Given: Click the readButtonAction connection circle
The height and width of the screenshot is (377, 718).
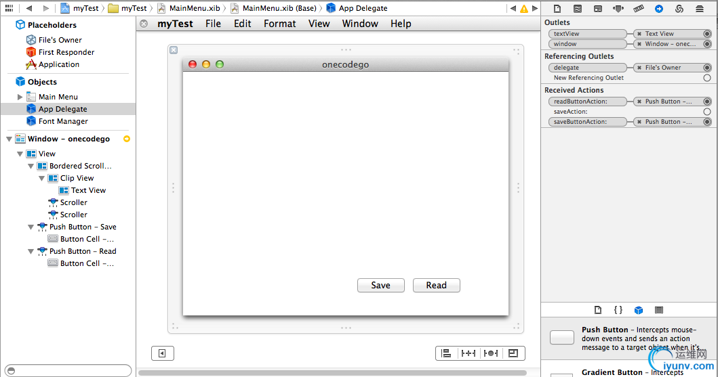Looking at the screenshot, I should coord(707,102).
